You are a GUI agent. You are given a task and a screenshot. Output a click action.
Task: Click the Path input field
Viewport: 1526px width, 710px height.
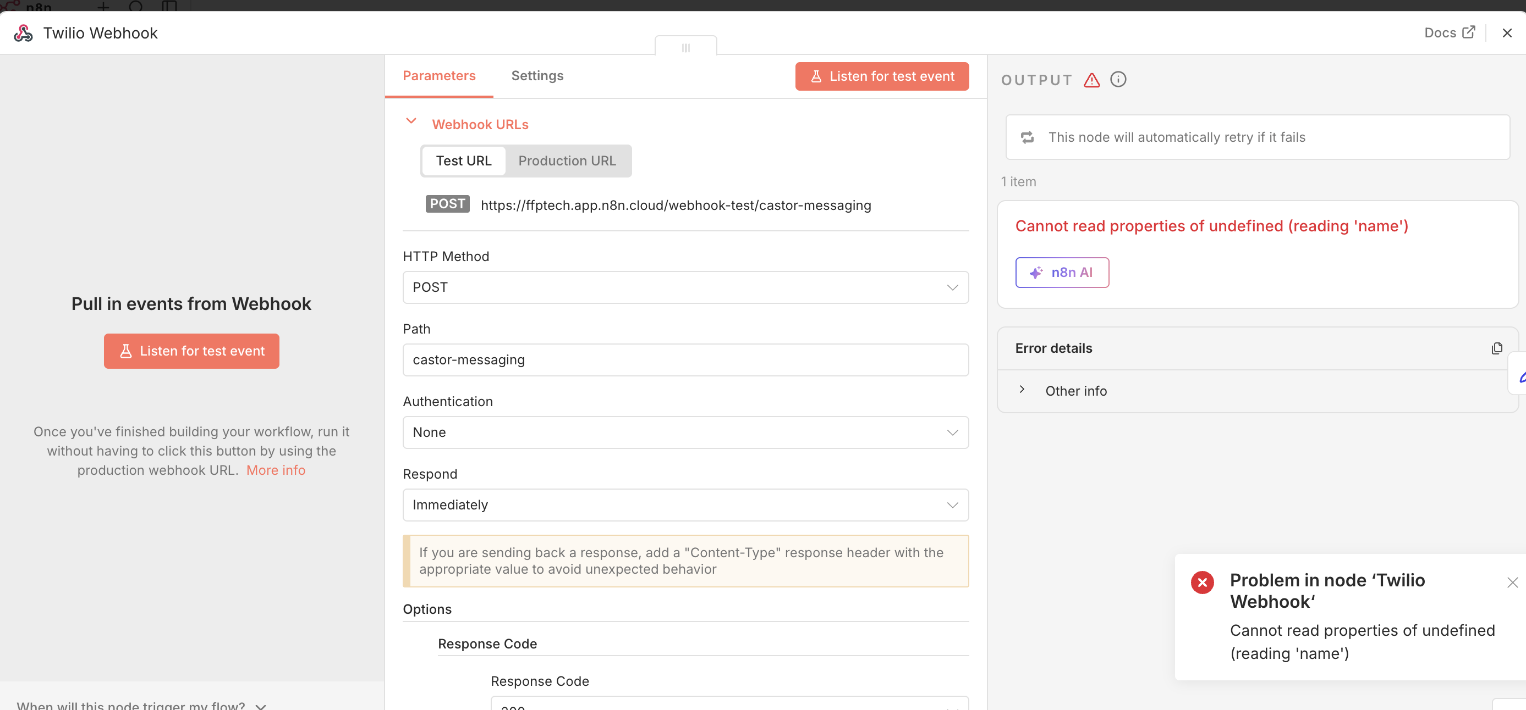pos(685,360)
